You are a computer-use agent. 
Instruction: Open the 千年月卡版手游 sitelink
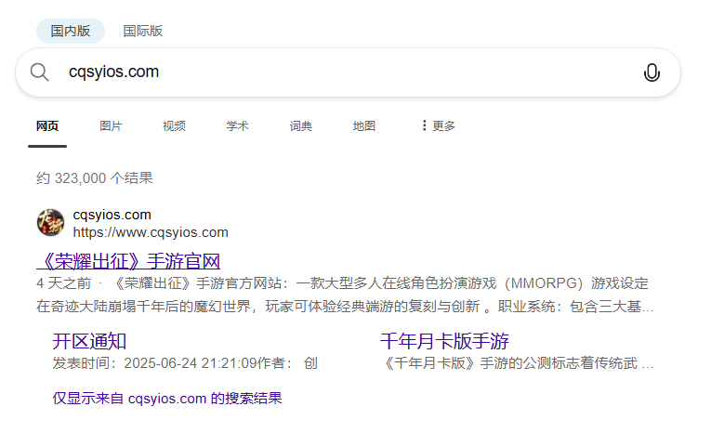pyautogui.click(x=444, y=340)
